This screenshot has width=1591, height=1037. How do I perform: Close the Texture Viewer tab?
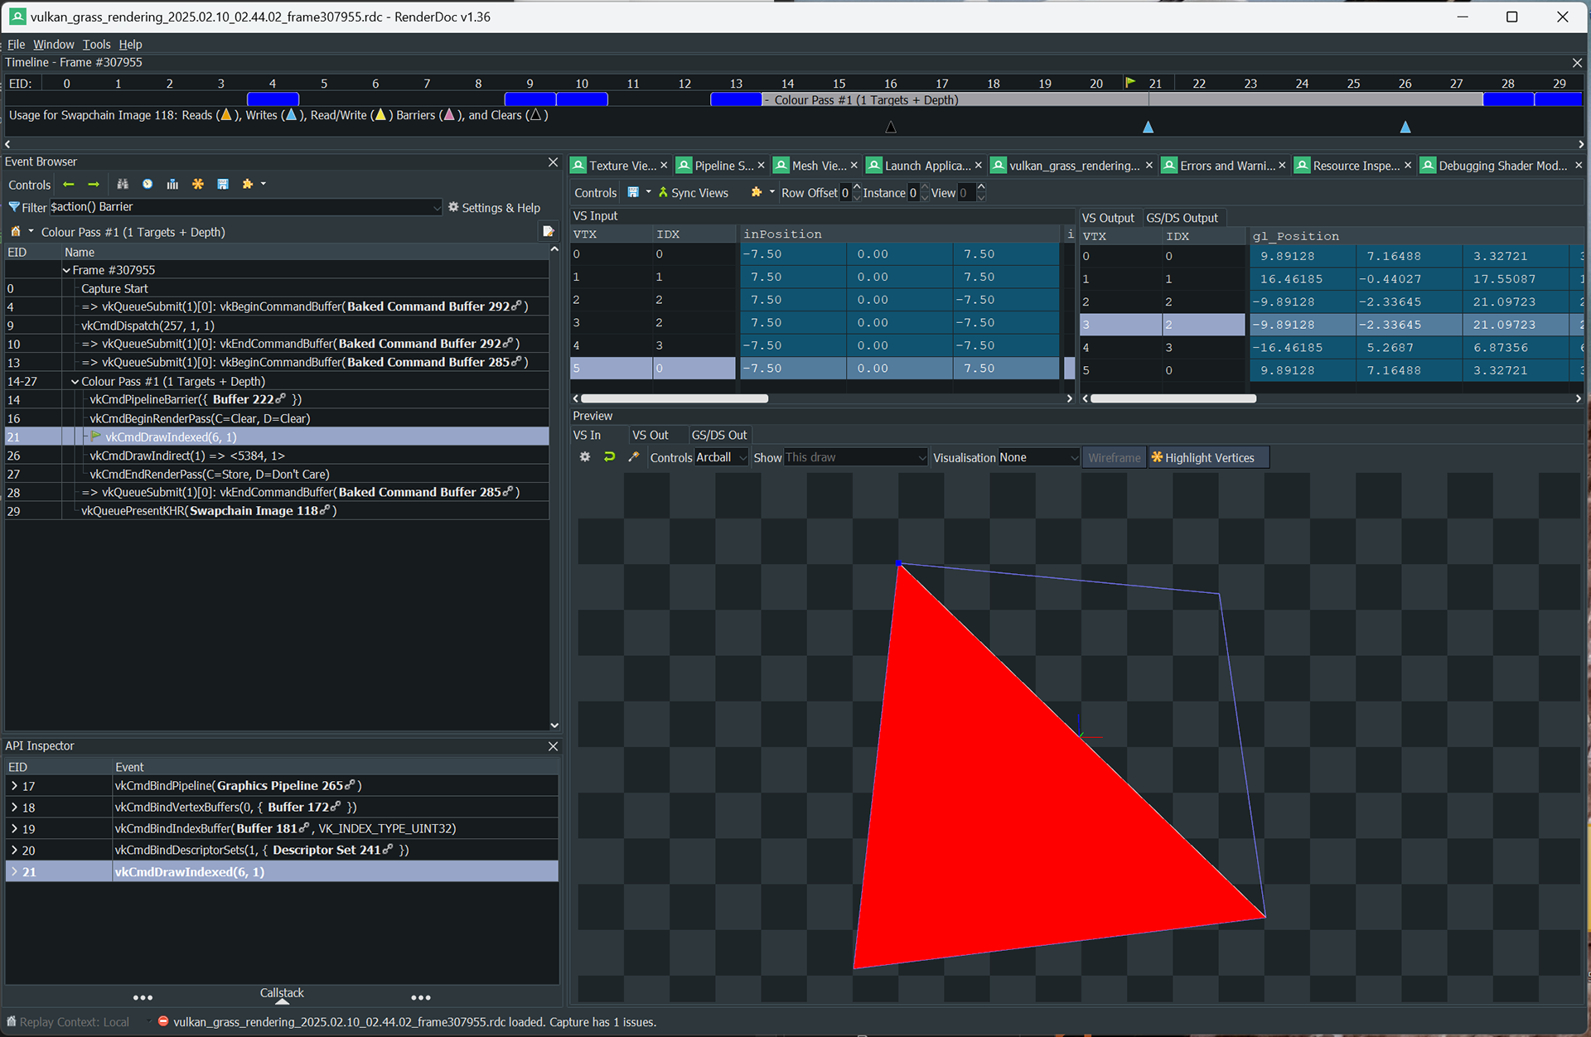pyautogui.click(x=664, y=166)
